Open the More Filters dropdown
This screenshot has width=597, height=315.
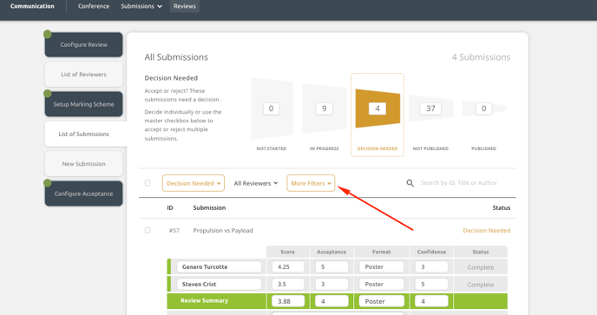(311, 183)
